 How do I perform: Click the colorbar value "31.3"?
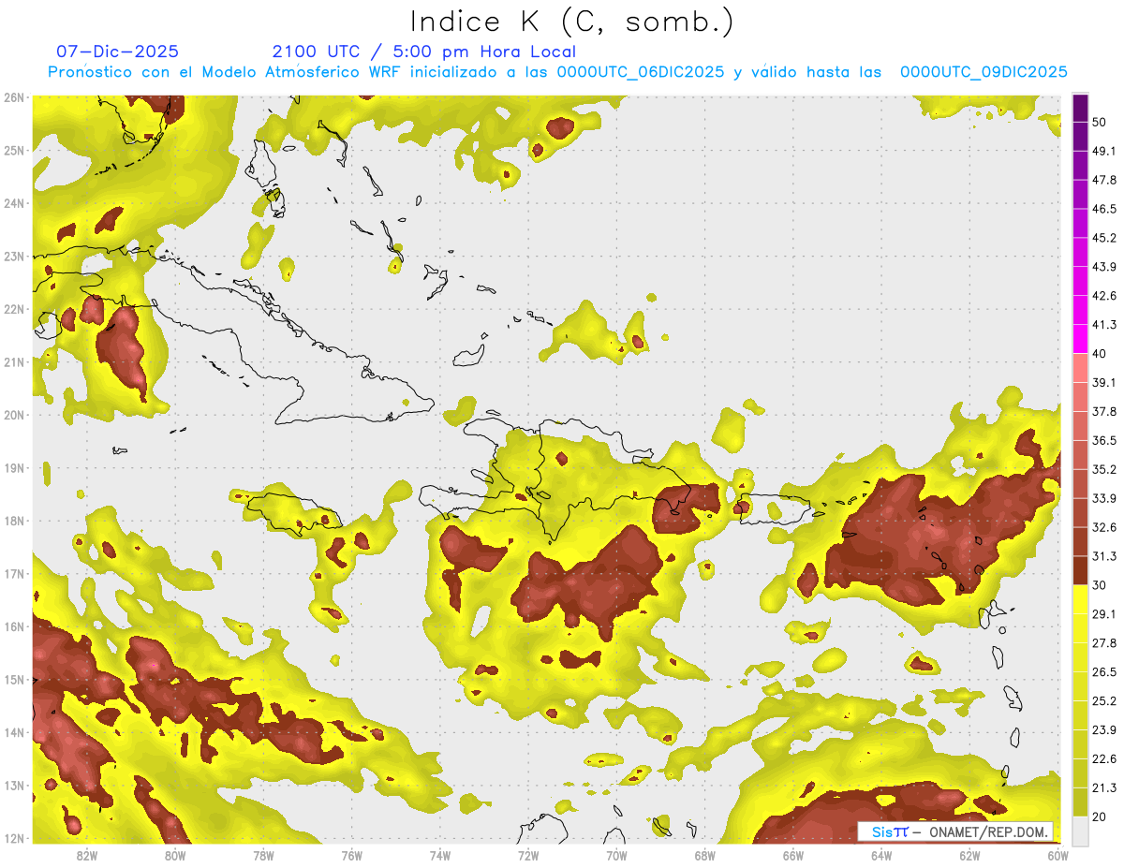(1104, 556)
